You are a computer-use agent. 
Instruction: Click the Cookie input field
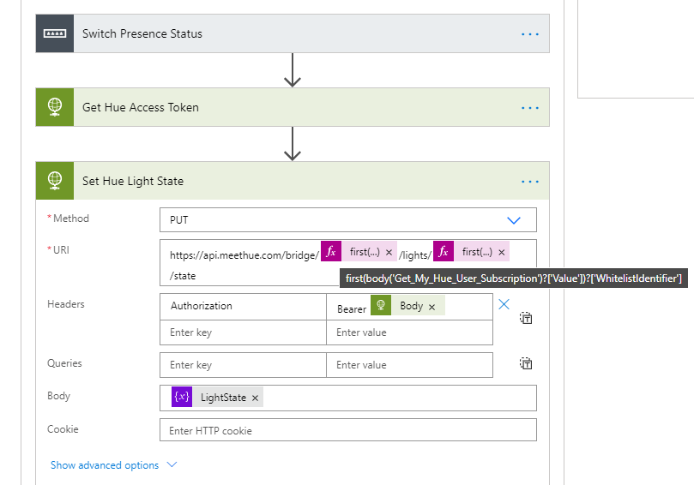347,430
